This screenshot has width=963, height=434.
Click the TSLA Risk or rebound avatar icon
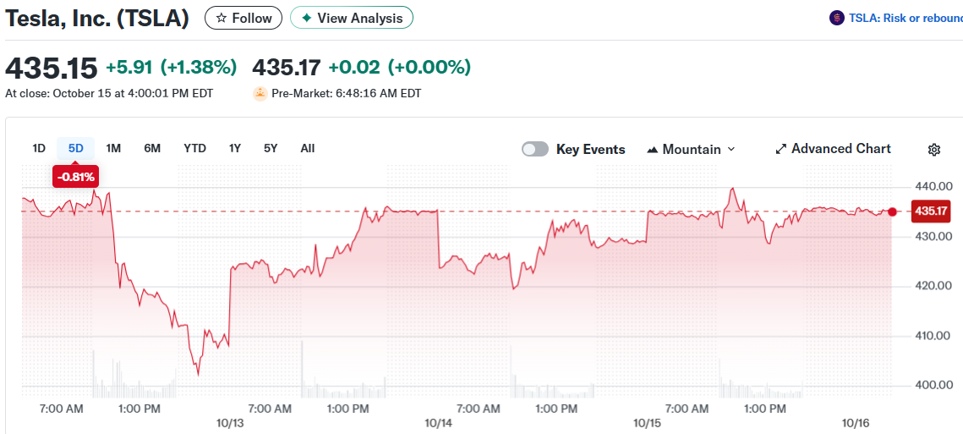tap(837, 18)
